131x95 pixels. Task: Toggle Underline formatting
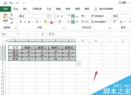point(29,22)
